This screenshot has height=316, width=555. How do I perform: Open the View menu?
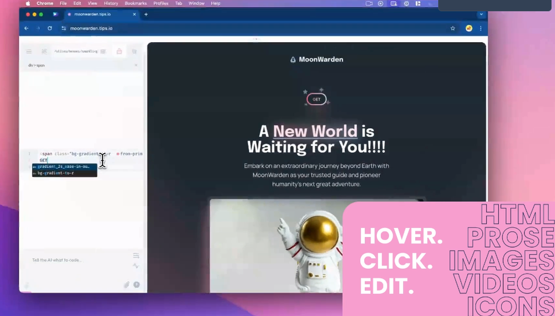[x=92, y=3]
